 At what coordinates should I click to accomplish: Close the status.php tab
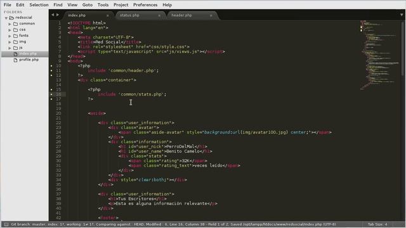159,15
